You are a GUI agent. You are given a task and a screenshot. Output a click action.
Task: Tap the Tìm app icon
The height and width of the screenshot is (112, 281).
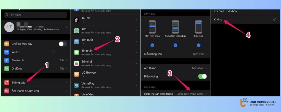pyautogui.click(x=76, y=31)
